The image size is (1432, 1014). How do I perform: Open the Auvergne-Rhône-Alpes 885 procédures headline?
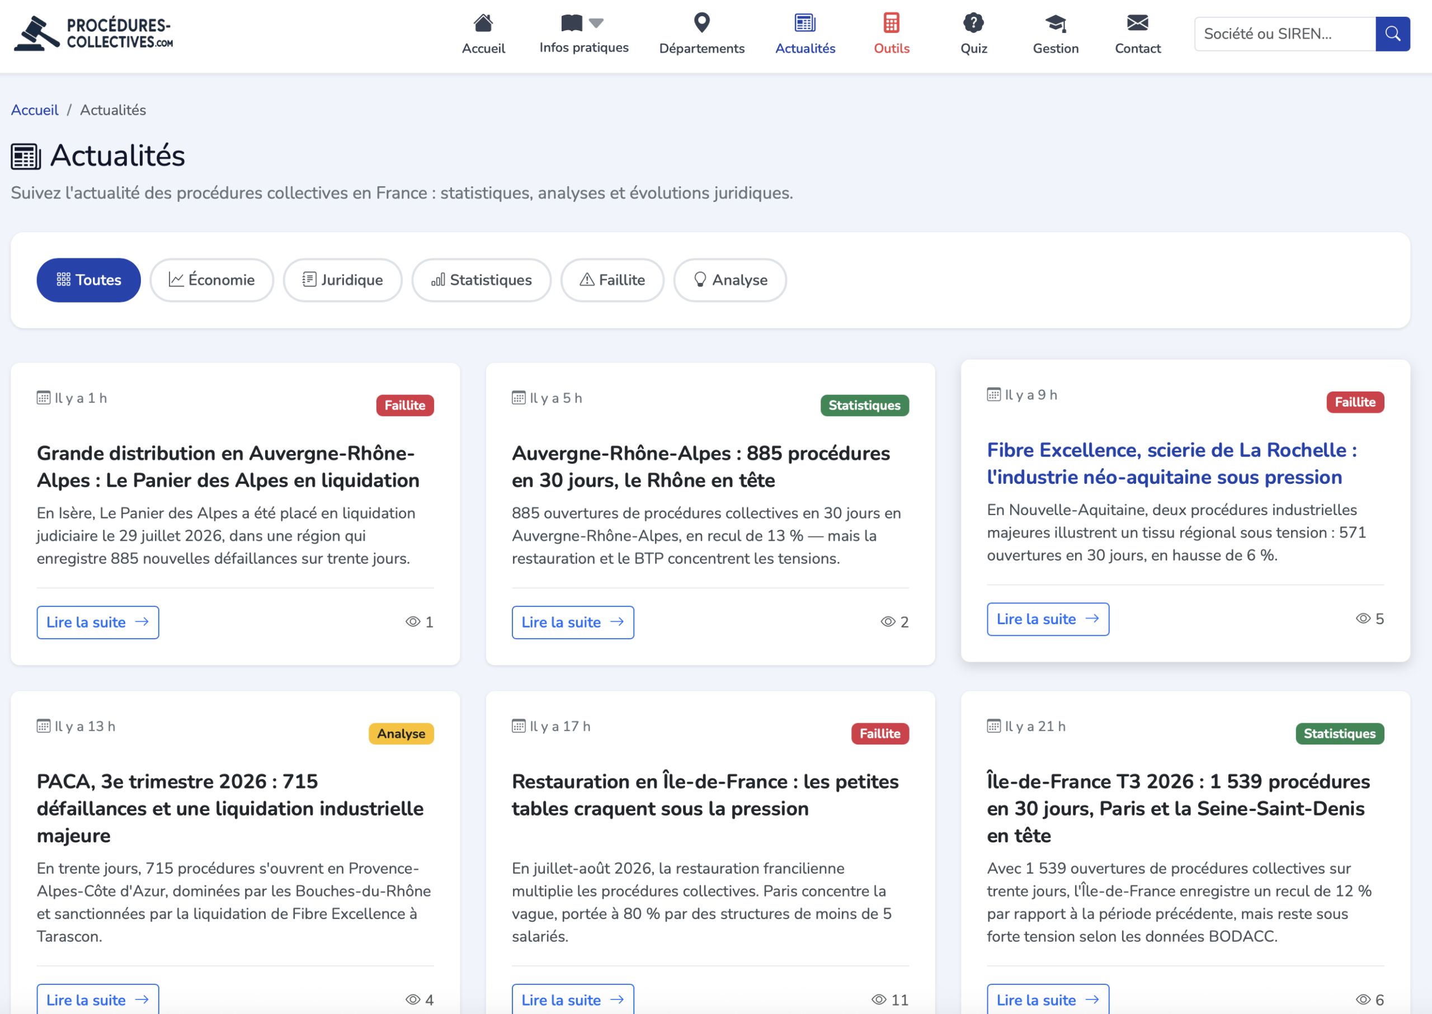(701, 466)
